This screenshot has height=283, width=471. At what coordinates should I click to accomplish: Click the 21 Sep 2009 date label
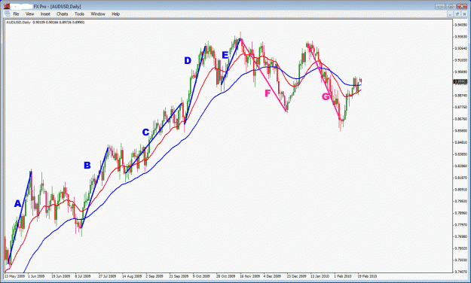coord(179,276)
